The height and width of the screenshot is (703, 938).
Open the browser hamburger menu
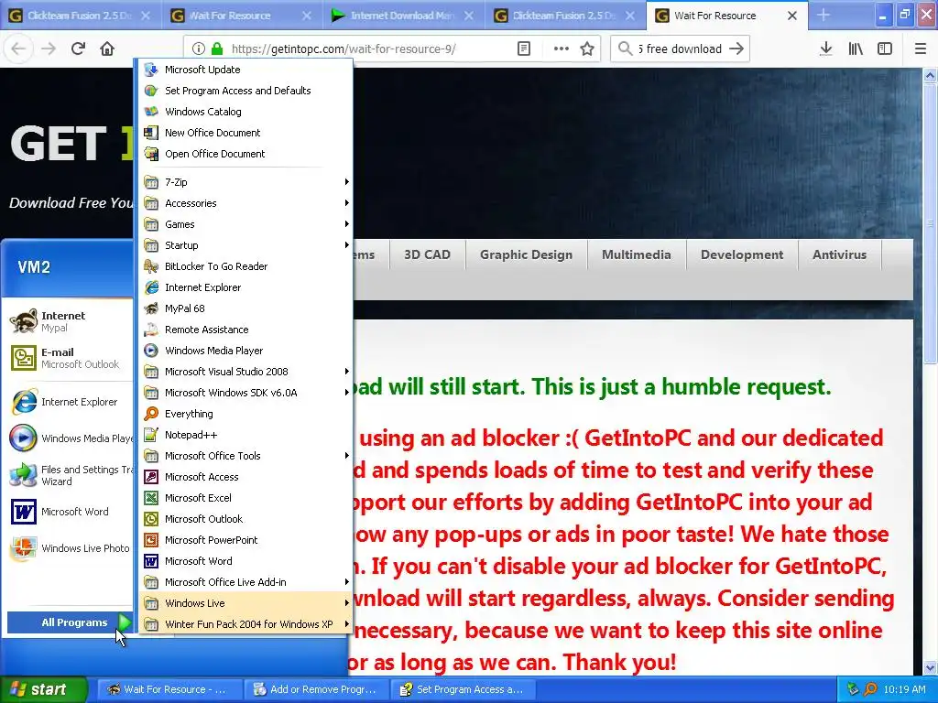(x=920, y=49)
